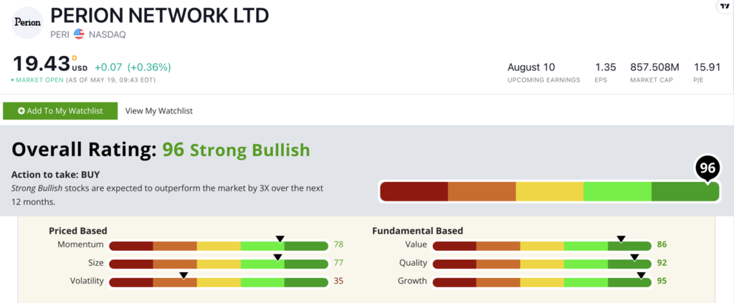Click the dark red segment of the overall rating bar

click(414, 191)
